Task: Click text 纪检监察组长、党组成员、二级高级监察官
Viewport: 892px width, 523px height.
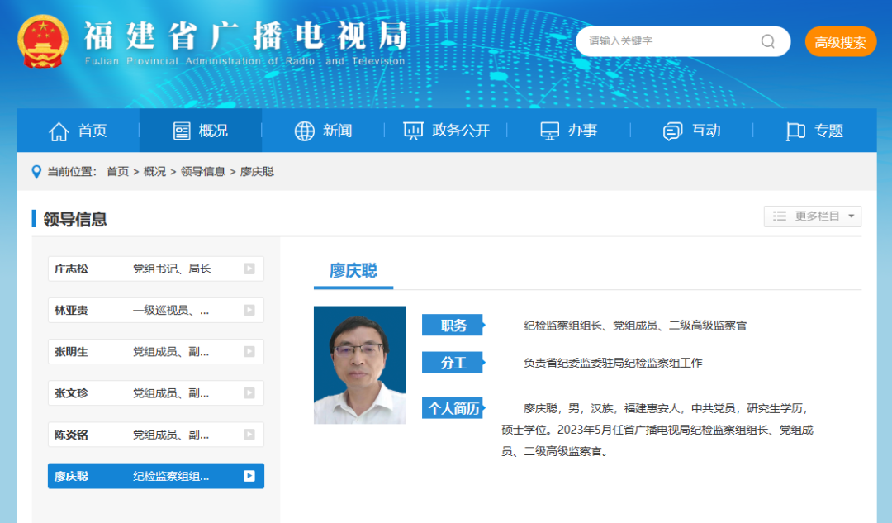Action: pyautogui.click(x=635, y=326)
